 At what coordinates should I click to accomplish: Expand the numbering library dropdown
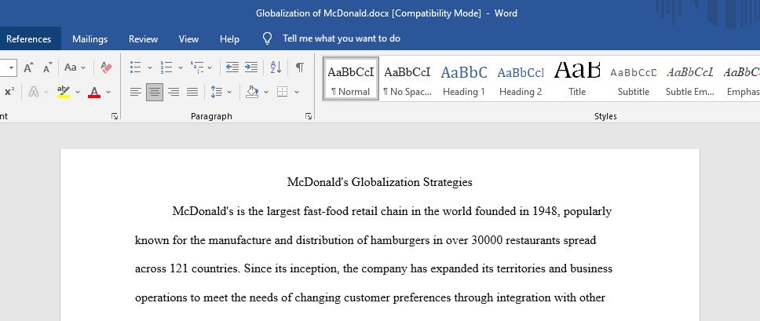tap(181, 67)
